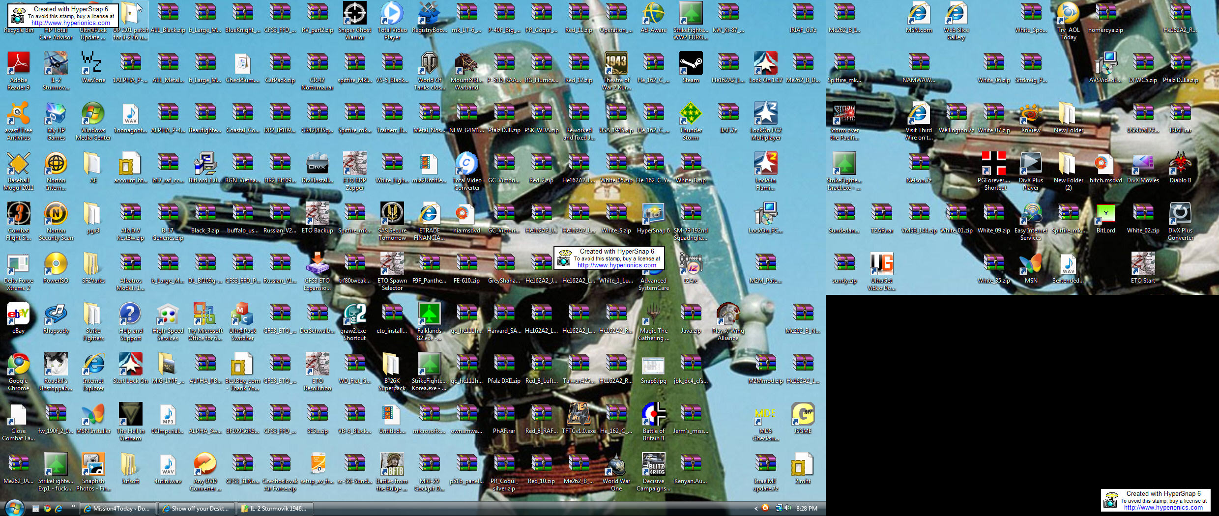Select the SAS Secure Tomorrow icon
Viewport: 1219px width, 516px height.
pos(392,222)
